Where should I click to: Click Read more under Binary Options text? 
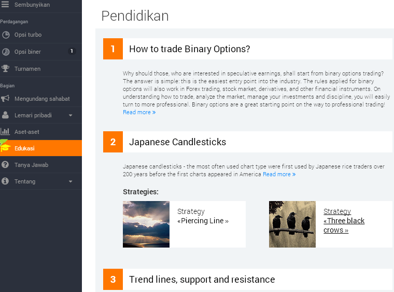pos(139,112)
